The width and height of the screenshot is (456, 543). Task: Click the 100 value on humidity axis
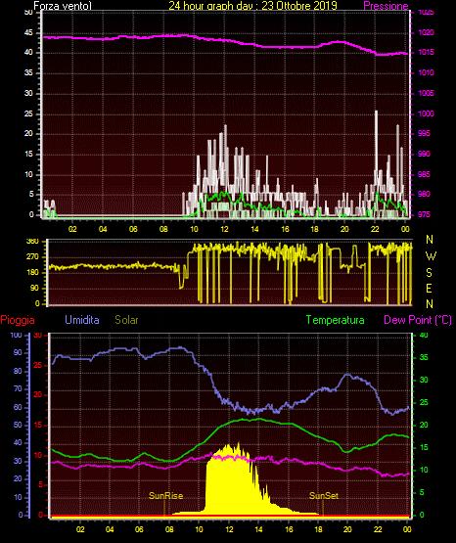click(16, 336)
